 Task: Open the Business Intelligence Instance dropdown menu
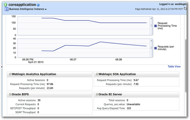(x=46, y=9)
